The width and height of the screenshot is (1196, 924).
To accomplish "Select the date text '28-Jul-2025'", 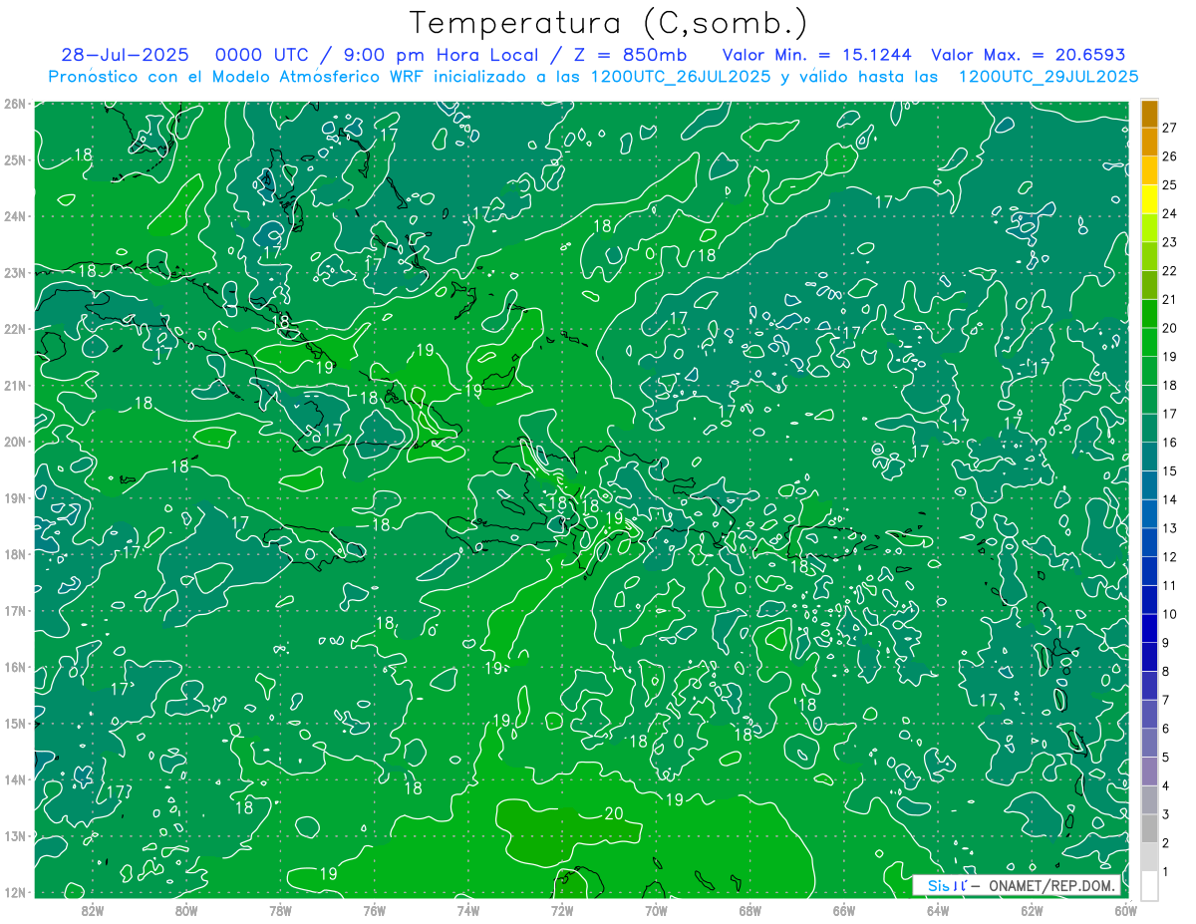I will (x=125, y=55).
